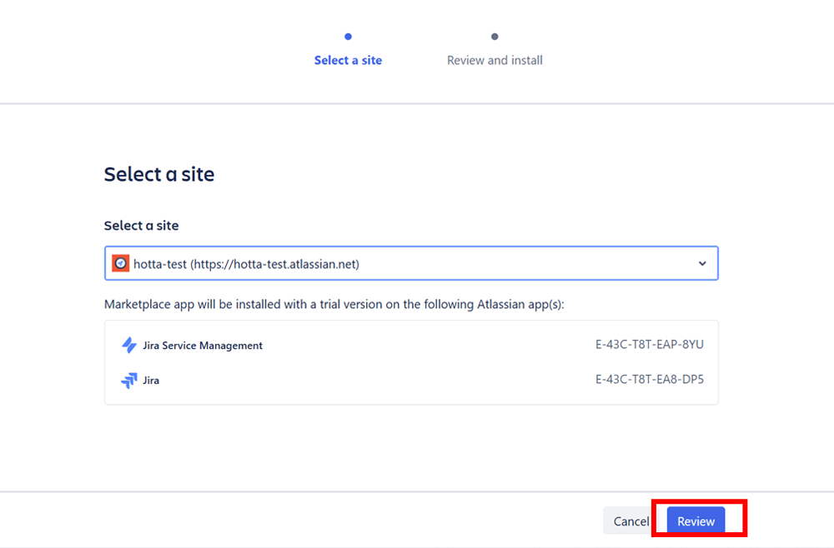The image size is (834, 548).
Task: Click the large Select a site heading
Action: point(159,174)
